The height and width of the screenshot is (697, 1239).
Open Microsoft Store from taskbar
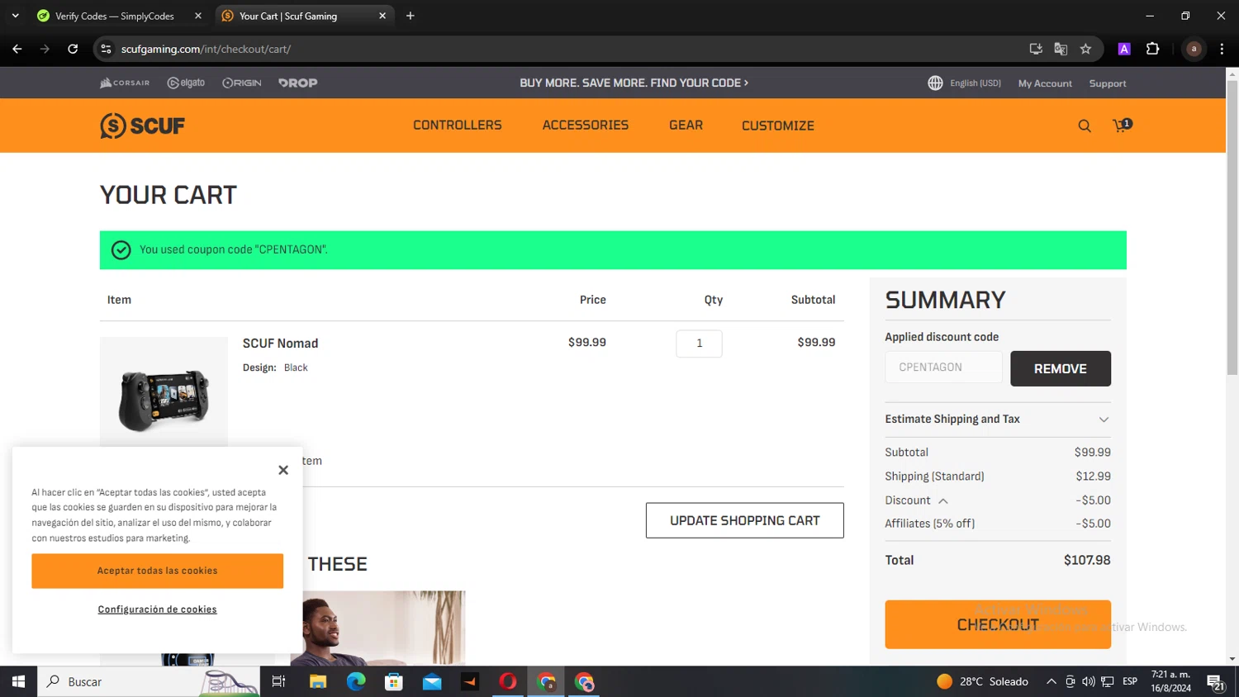coord(394,681)
